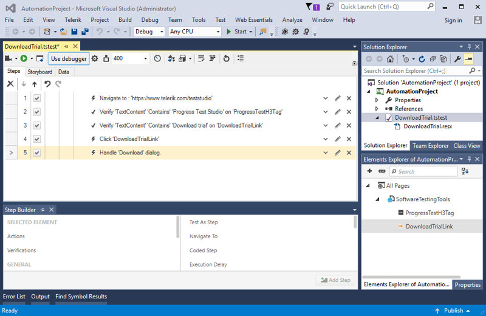Click the Start debugging button
The image size is (486, 316).
pos(237,32)
